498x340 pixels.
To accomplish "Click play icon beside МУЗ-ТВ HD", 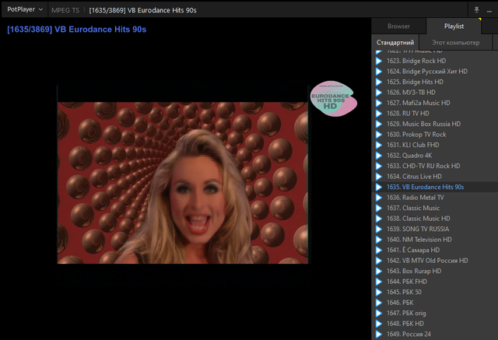I will (379, 93).
